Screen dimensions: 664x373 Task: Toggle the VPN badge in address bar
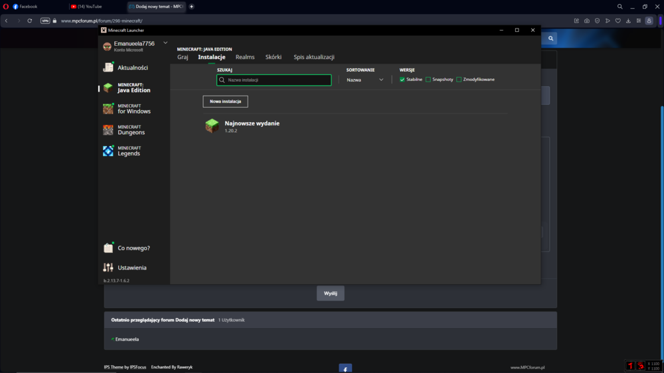click(x=45, y=21)
